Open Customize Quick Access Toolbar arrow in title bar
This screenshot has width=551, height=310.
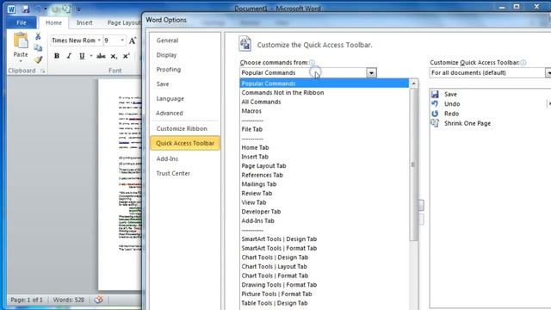pos(78,9)
